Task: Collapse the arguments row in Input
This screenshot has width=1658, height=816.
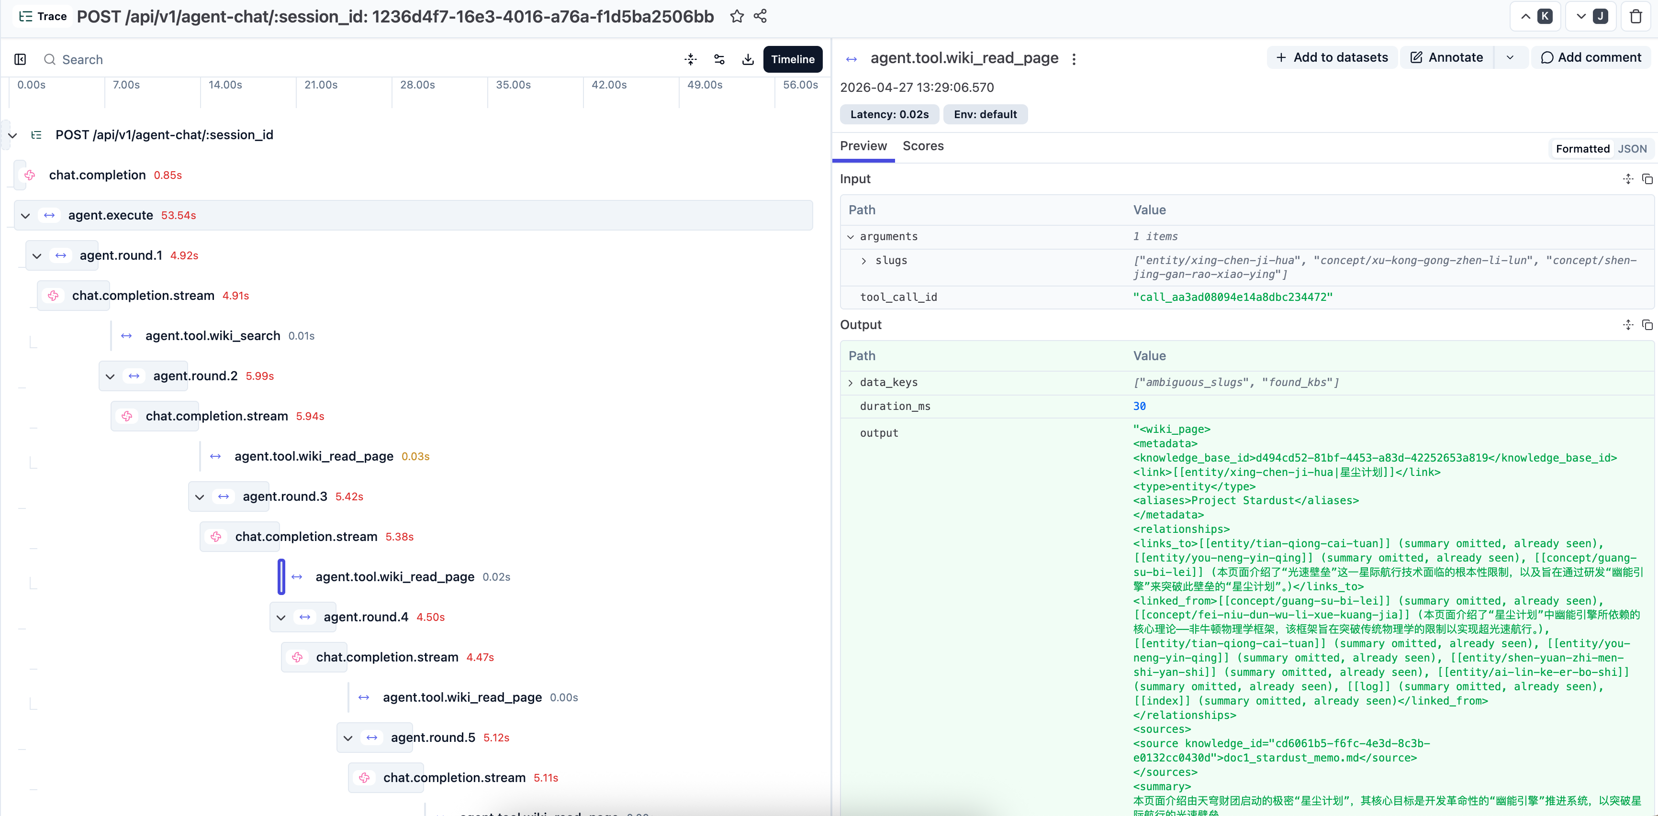Action: click(850, 237)
